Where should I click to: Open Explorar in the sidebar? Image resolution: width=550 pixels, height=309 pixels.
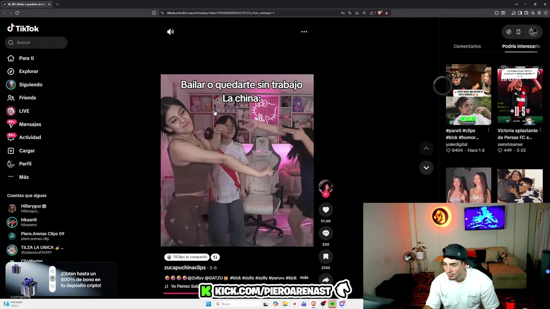(23, 71)
